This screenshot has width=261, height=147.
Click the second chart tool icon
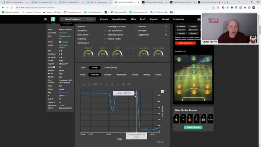(x=89, y=85)
